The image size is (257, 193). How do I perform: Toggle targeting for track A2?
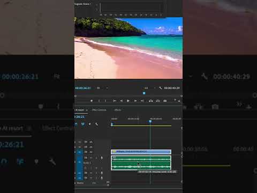80,173
